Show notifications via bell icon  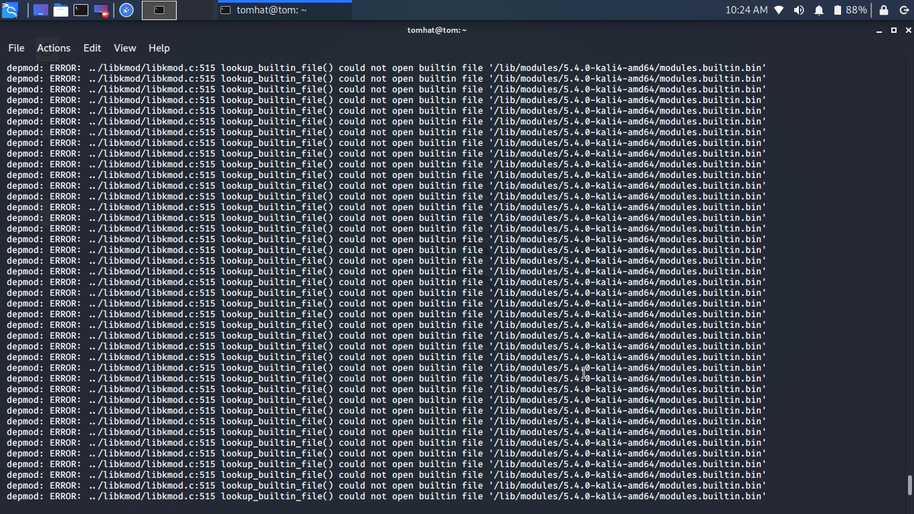click(x=819, y=10)
